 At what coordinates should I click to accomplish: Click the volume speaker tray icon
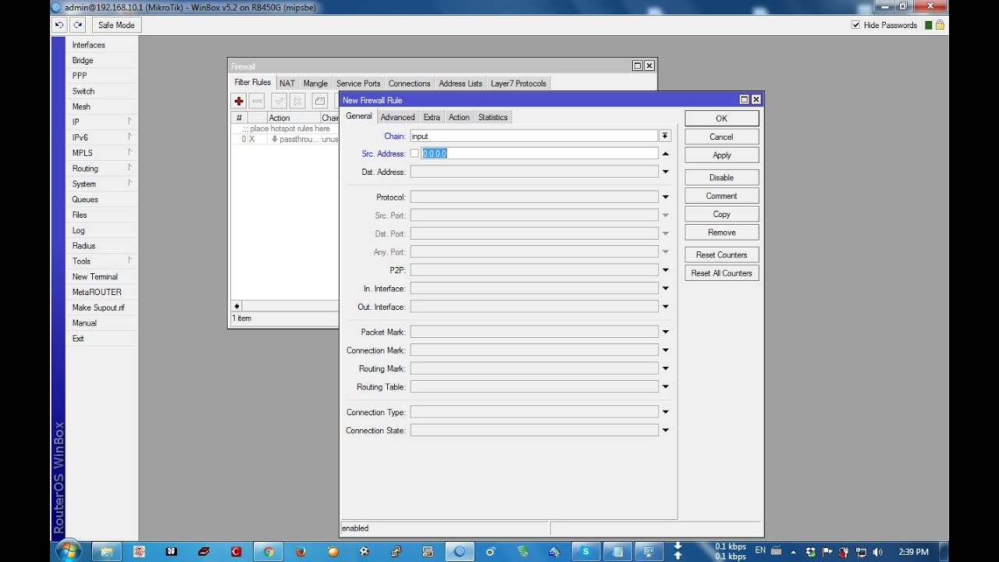tap(877, 551)
